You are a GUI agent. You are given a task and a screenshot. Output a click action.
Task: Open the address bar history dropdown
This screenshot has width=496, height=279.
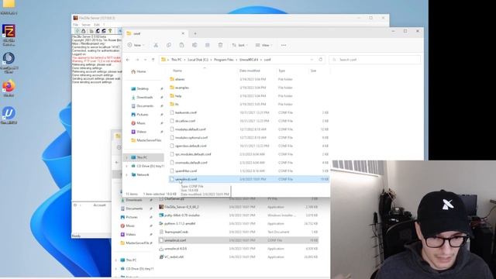click(312, 60)
